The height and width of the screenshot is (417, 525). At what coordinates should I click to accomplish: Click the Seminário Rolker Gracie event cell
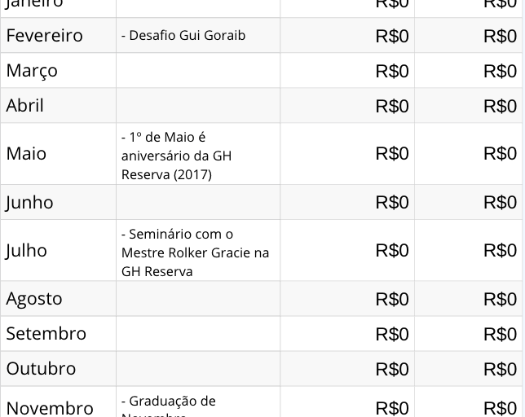tap(196, 252)
